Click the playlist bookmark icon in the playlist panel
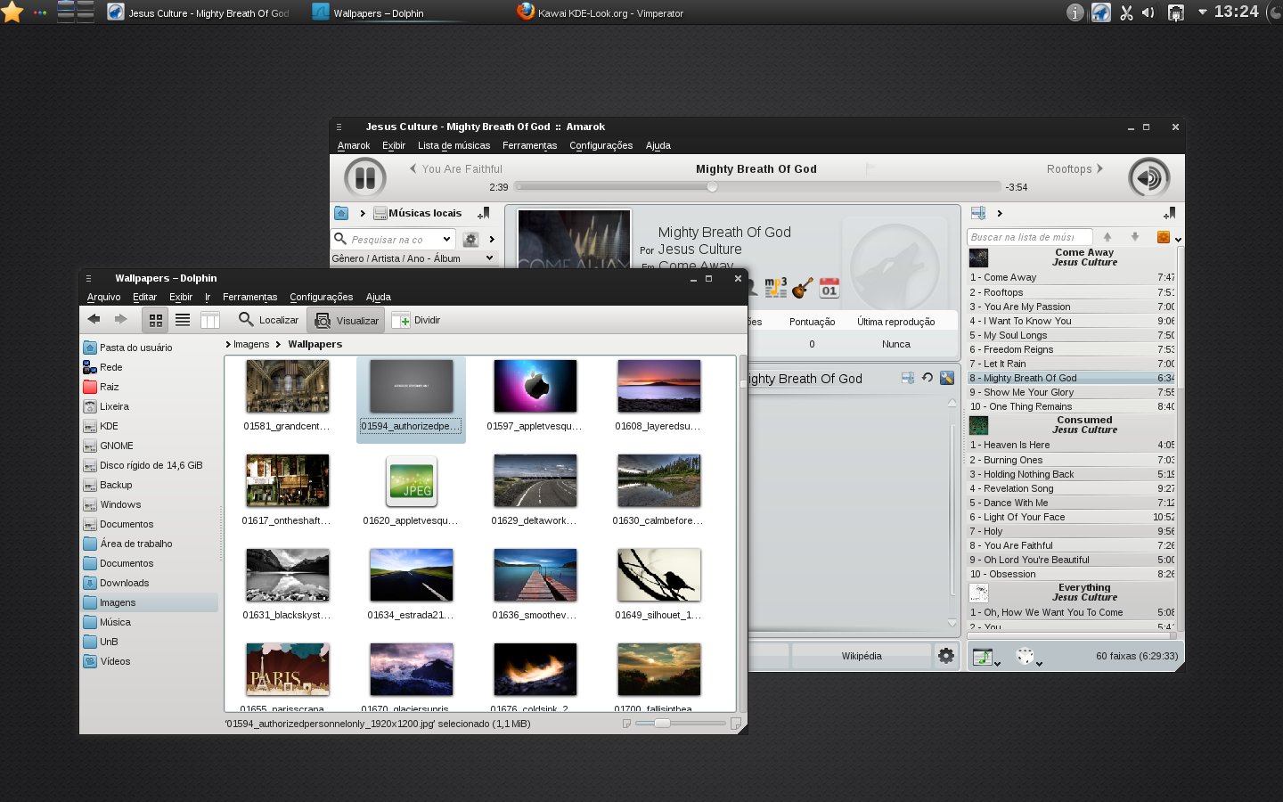Screen dimensions: 1283x802 (1170, 213)
